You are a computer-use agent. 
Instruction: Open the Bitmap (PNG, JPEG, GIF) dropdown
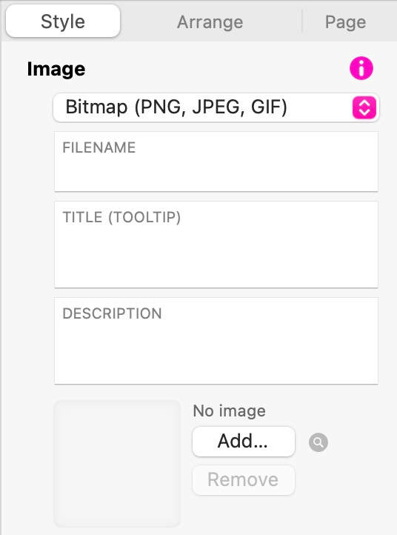click(x=216, y=107)
